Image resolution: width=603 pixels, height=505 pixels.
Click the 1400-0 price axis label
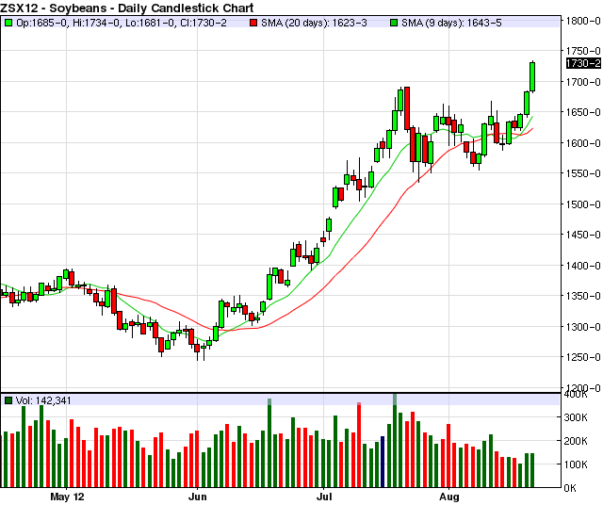coord(583,266)
